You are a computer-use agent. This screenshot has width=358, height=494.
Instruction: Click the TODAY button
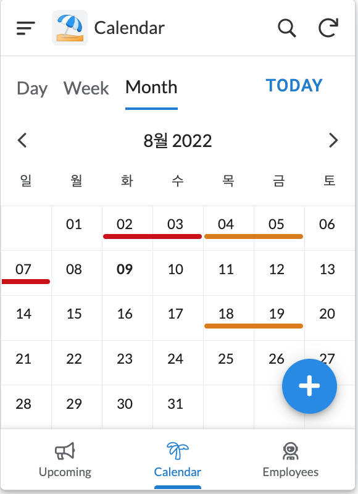(x=294, y=85)
